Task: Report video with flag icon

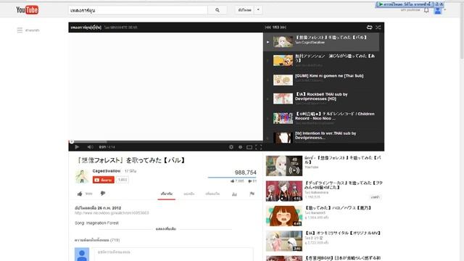Action: 252,194
